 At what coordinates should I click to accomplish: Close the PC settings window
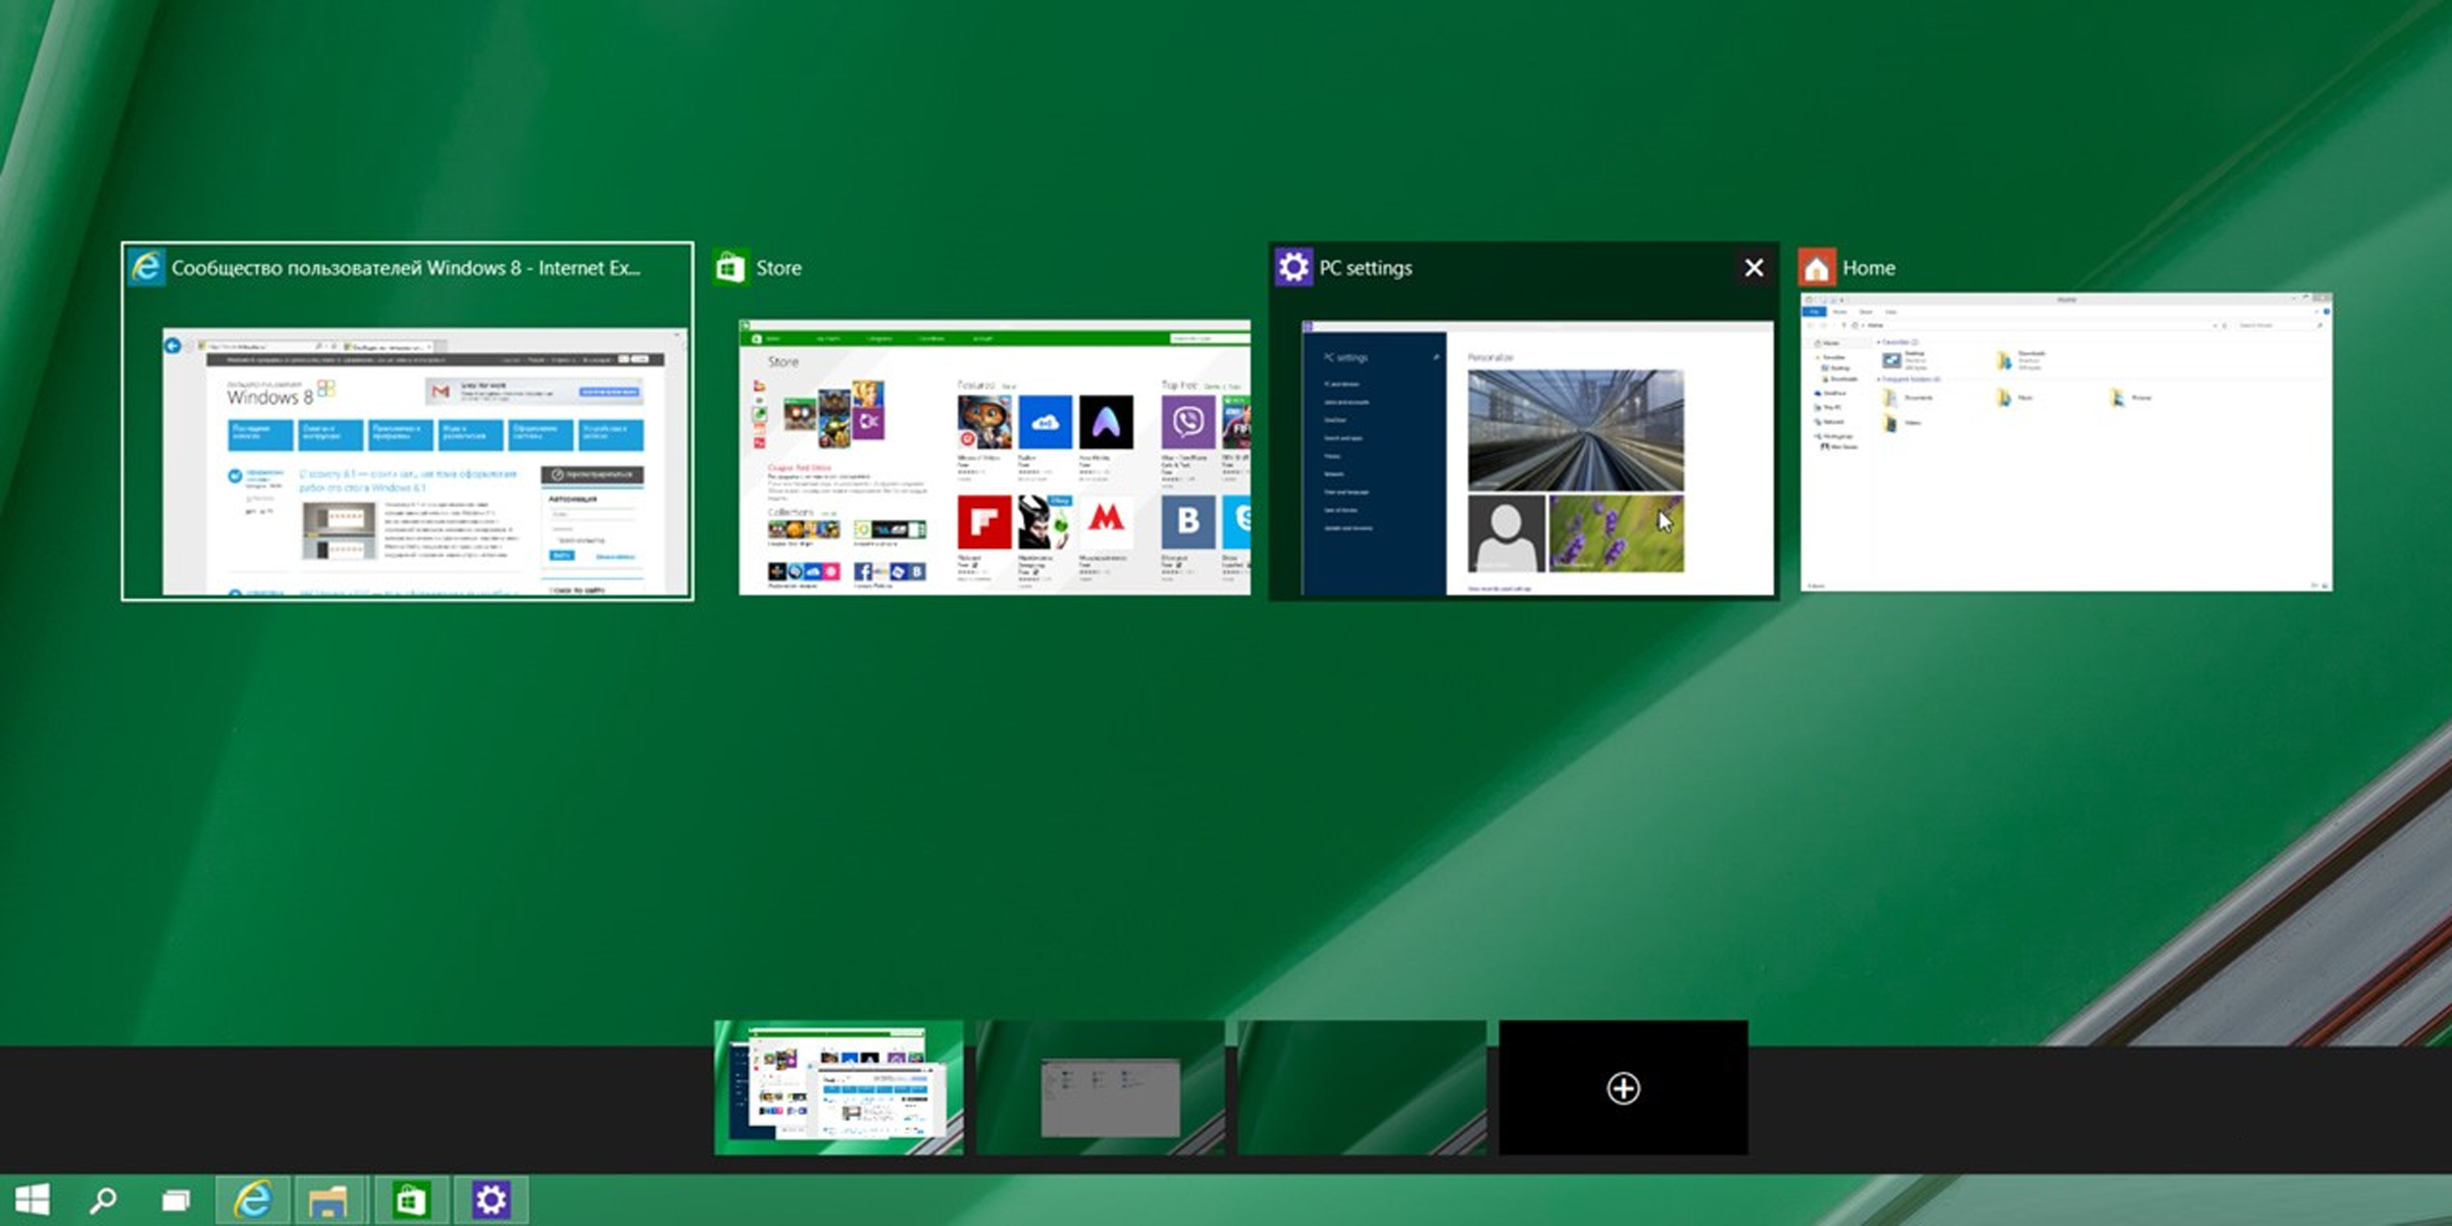pos(1752,268)
